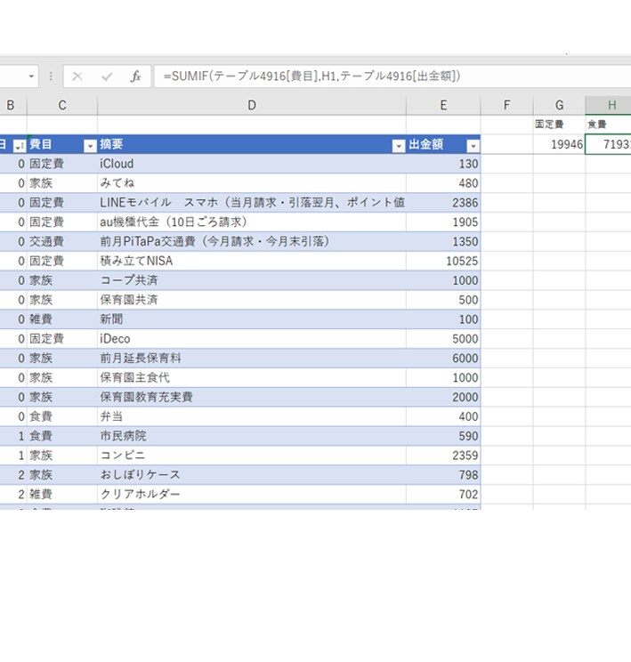
Task: Select column H header
Action: coord(608,105)
